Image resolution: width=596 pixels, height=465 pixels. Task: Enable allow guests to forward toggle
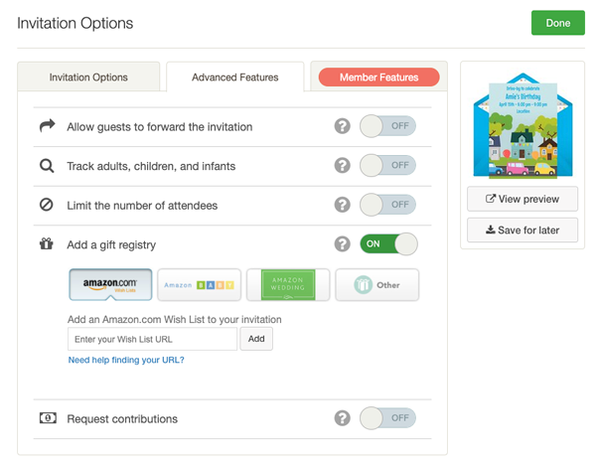tap(387, 126)
